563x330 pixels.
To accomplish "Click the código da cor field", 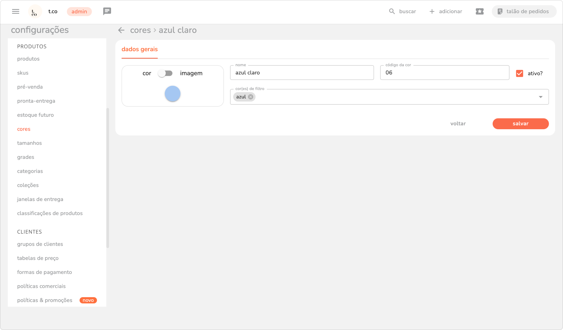I will [444, 73].
